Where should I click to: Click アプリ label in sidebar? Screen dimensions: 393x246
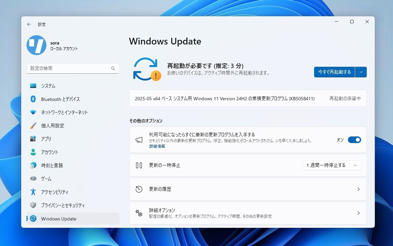tap(46, 139)
